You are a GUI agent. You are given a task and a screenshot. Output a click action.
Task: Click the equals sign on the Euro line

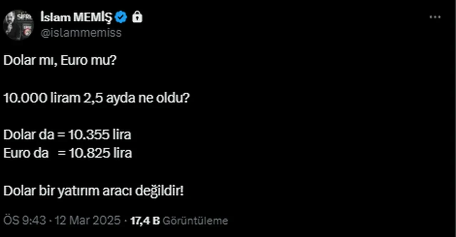coord(62,153)
